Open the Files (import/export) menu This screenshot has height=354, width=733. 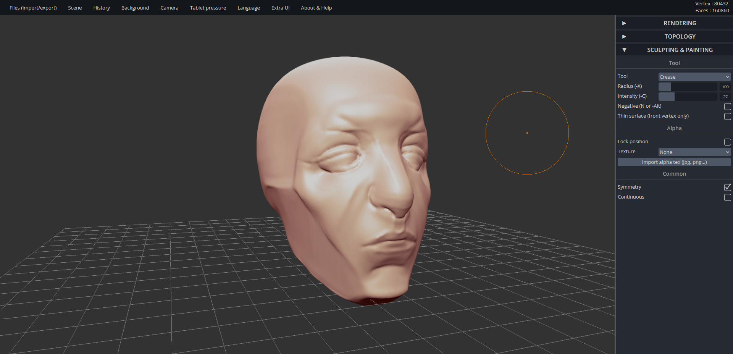pyautogui.click(x=33, y=8)
